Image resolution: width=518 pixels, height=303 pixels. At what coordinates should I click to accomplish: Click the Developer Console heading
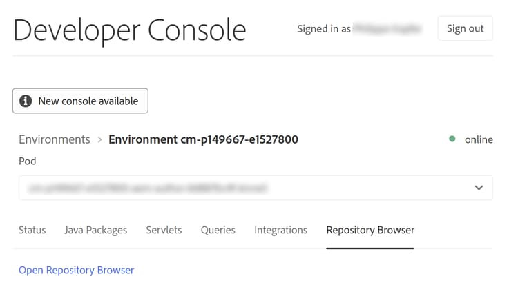130,30
